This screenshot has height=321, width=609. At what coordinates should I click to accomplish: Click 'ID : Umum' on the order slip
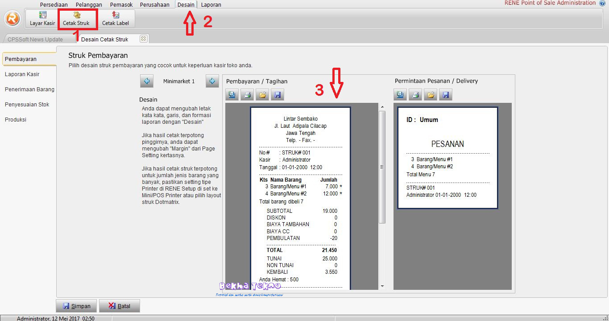point(422,120)
